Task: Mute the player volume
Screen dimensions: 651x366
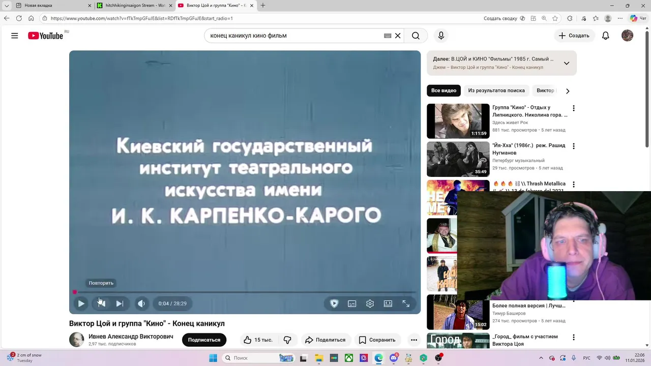Action: [141, 303]
